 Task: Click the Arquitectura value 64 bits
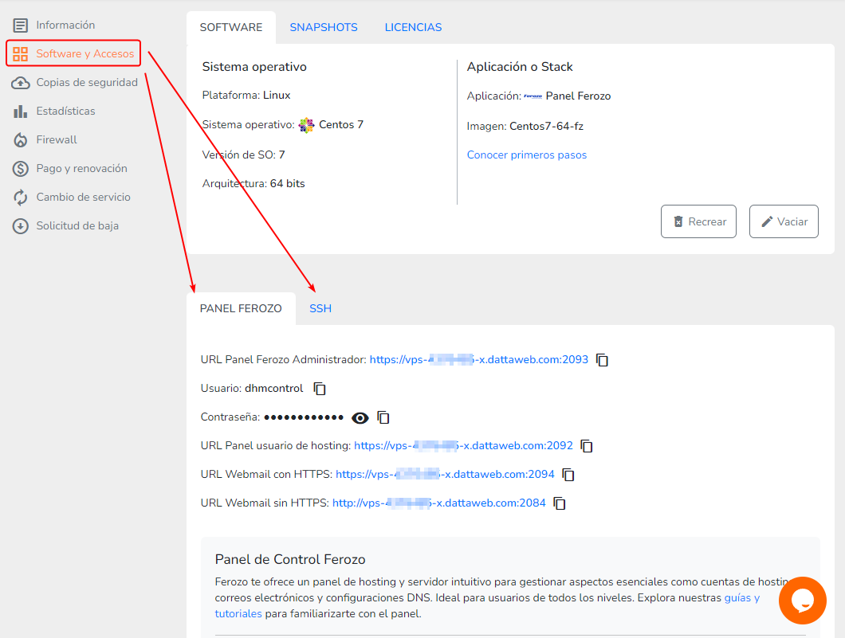pos(287,183)
